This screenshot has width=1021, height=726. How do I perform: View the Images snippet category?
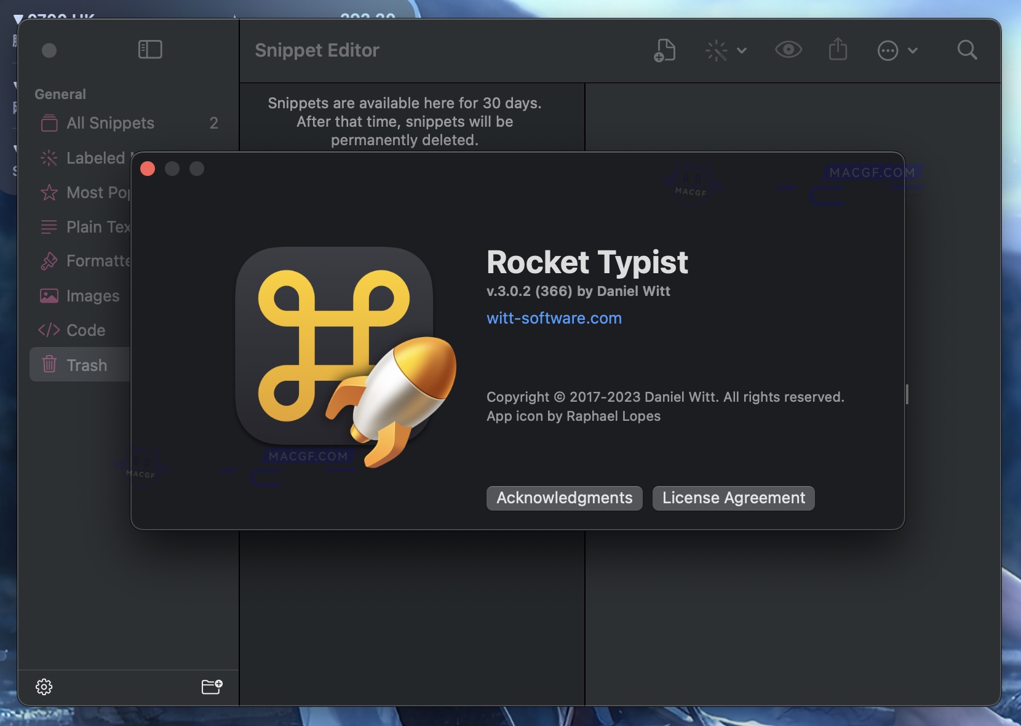point(92,295)
